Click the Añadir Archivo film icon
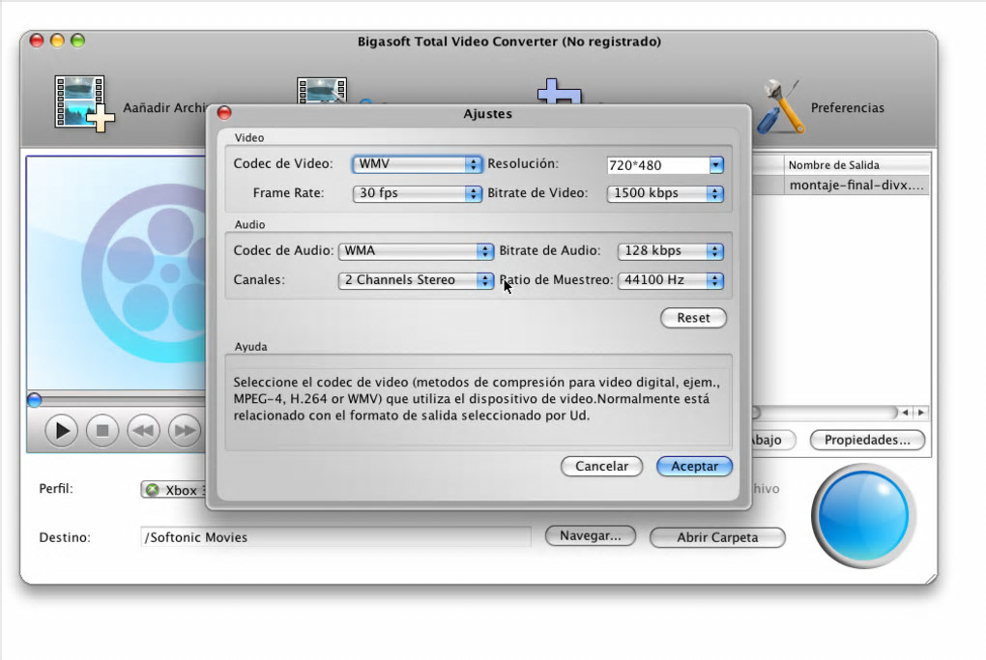This screenshot has width=986, height=660. [x=84, y=103]
